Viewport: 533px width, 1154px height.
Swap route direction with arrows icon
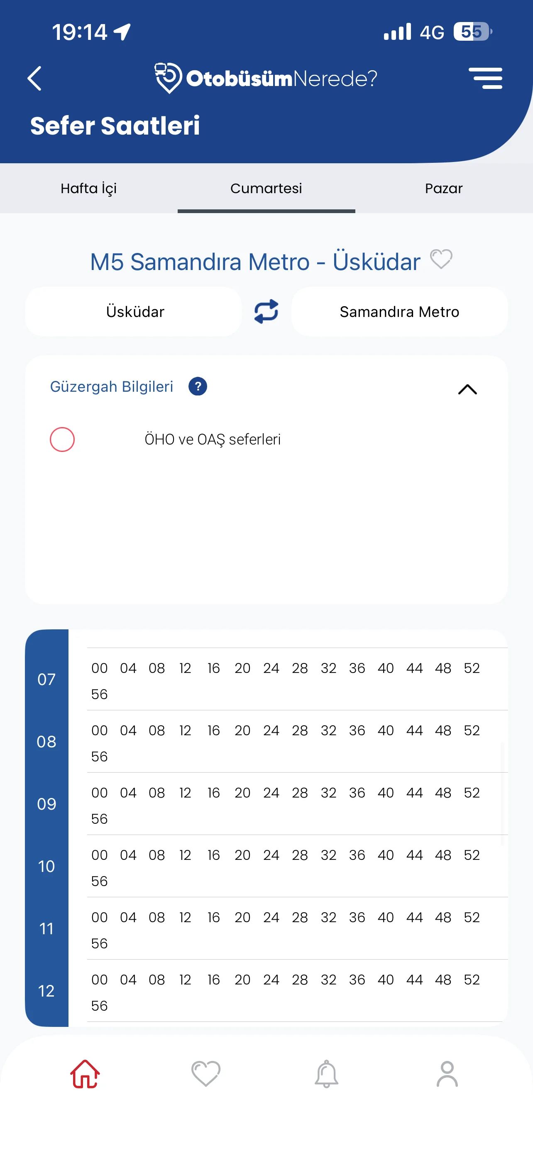[266, 311]
